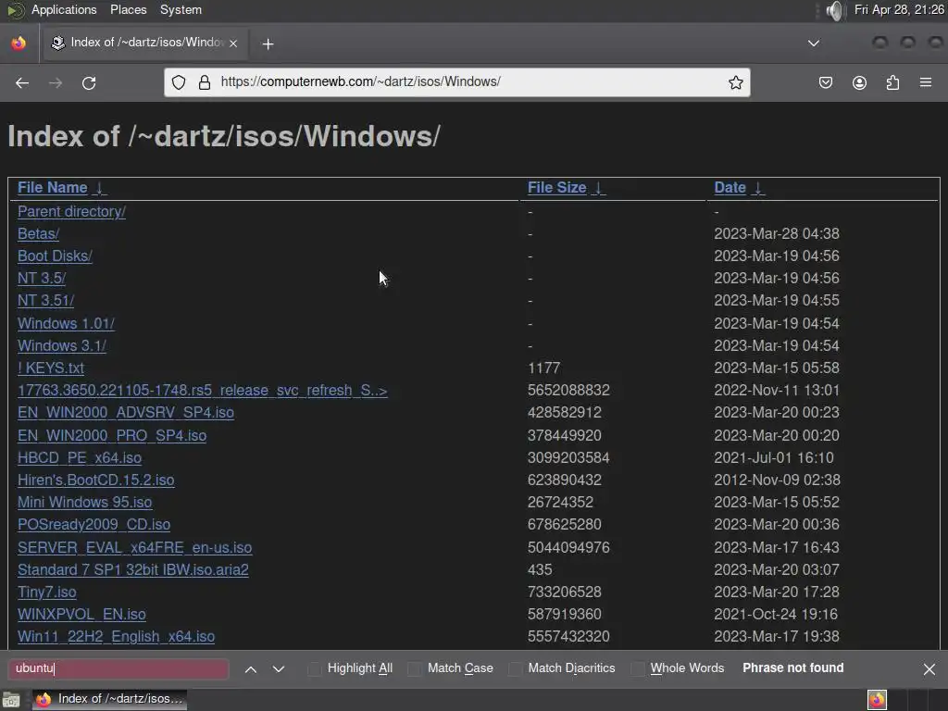
Task: Enable Highlight All checkbox
Action: coord(315,668)
